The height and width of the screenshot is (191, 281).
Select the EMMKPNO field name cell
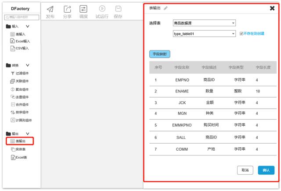(182, 125)
